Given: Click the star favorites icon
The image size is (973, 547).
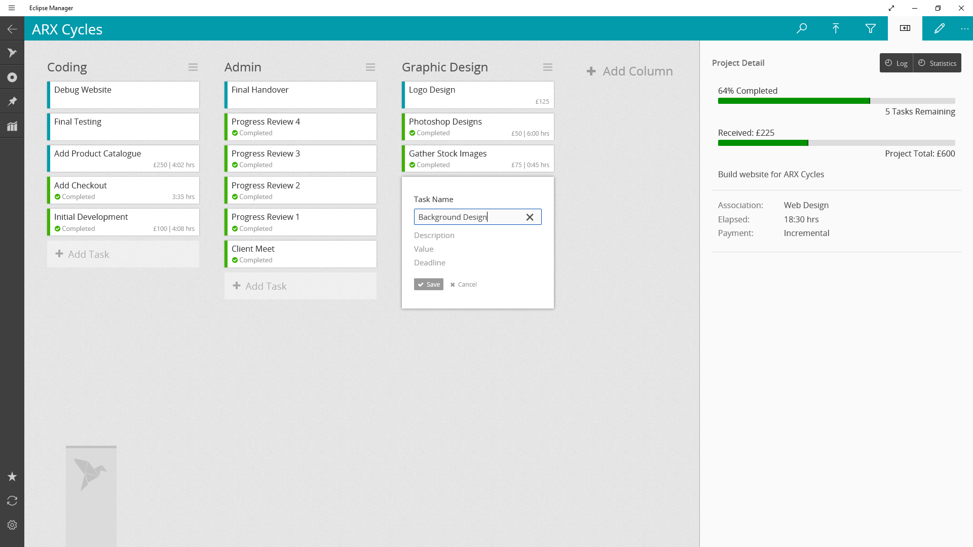Looking at the screenshot, I should pyautogui.click(x=12, y=477).
